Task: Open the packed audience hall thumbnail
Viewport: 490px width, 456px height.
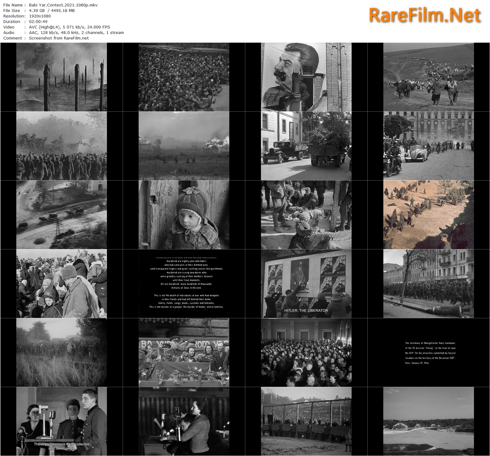Action: pos(306,352)
